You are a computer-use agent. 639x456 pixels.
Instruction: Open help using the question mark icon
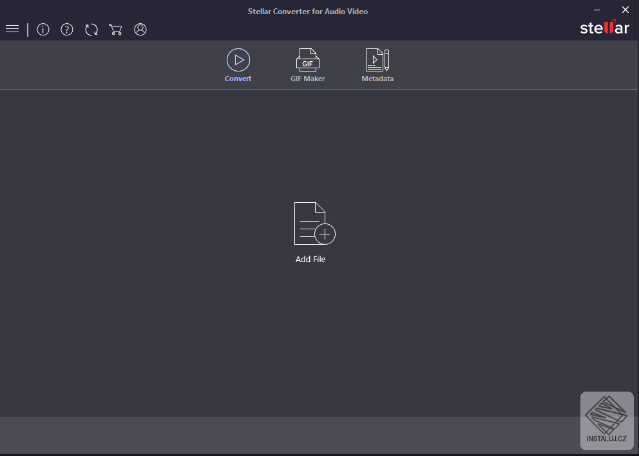coord(67,29)
